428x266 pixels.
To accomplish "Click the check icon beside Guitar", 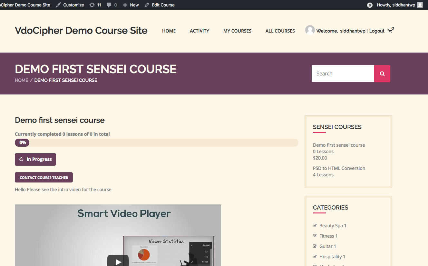I will point(315,246).
